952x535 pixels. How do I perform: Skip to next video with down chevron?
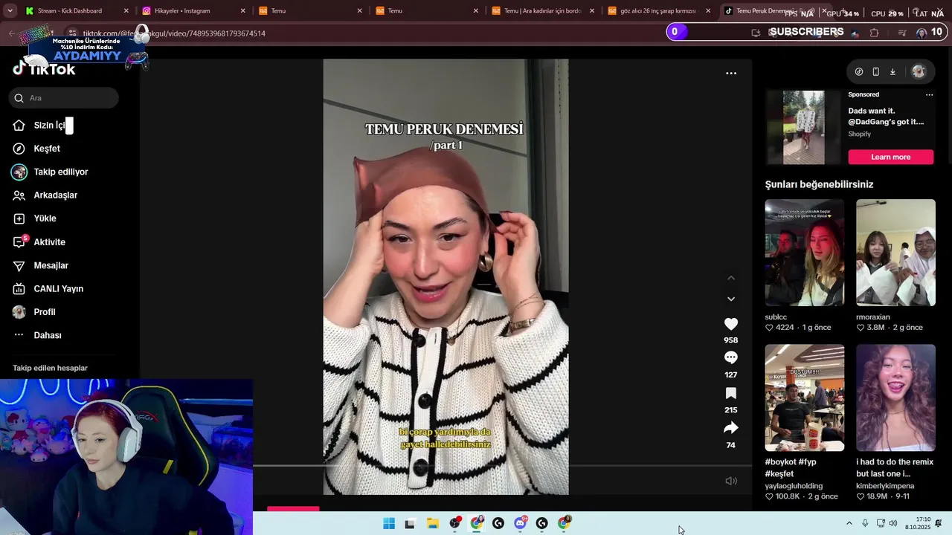pos(731,299)
